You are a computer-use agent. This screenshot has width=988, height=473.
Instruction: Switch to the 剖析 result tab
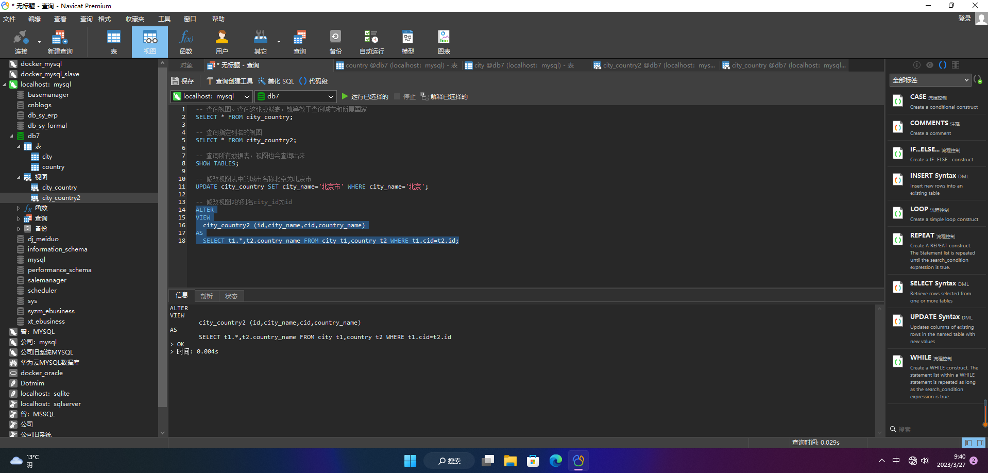207,296
